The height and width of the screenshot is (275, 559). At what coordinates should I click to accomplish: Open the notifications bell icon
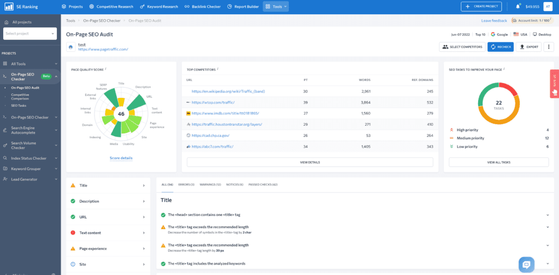[x=518, y=7]
